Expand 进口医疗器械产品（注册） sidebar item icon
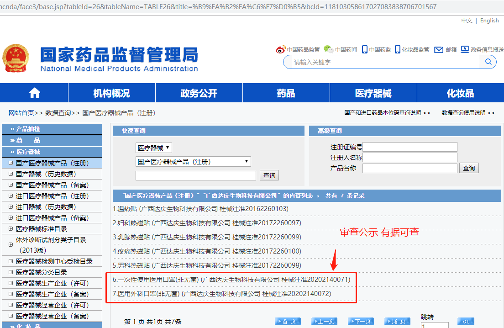 pyautogui.click(x=10, y=196)
